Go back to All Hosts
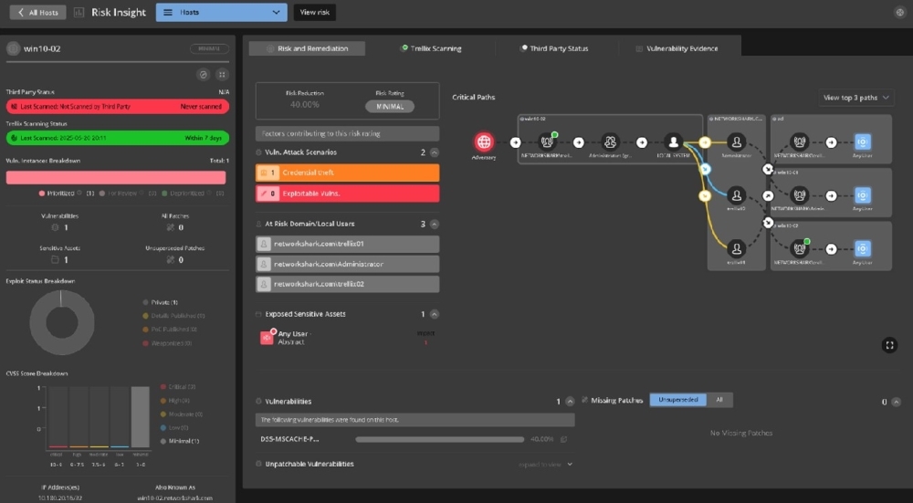 point(37,12)
